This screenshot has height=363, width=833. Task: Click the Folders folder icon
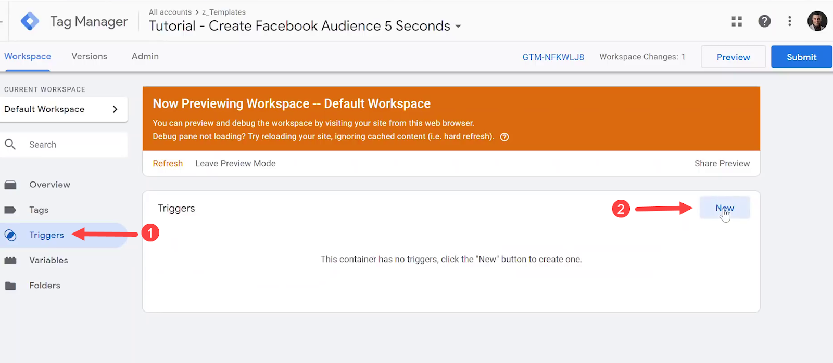(x=10, y=286)
